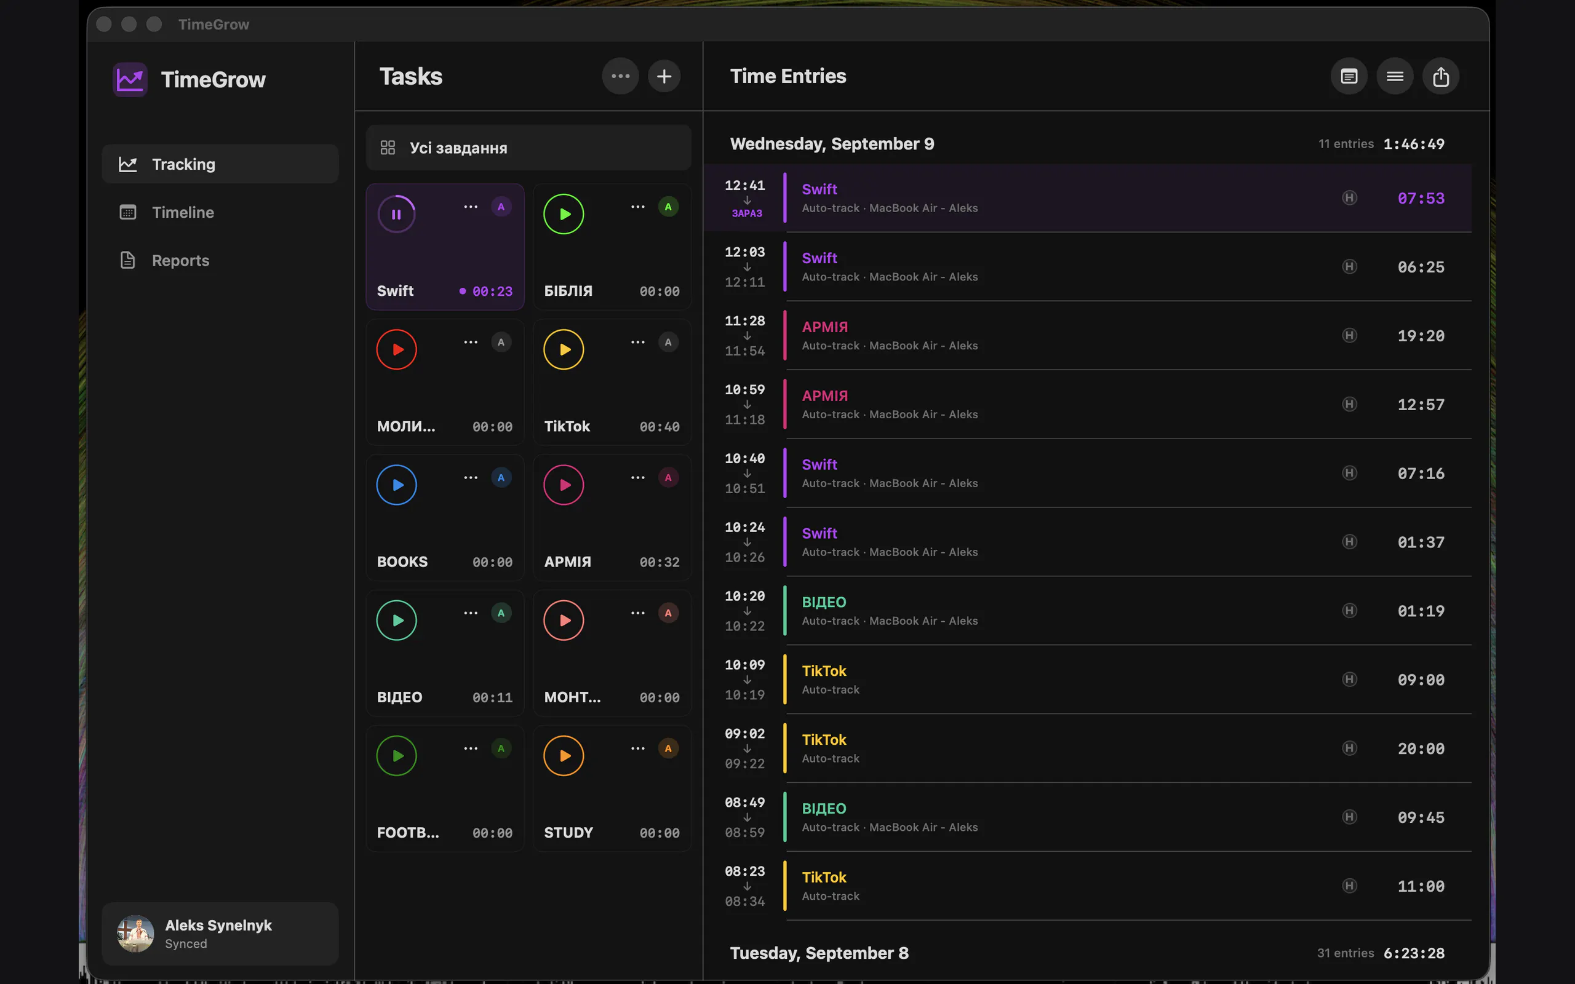
Task: Start the ВІДЕО task timer
Action: coord(396,620)
